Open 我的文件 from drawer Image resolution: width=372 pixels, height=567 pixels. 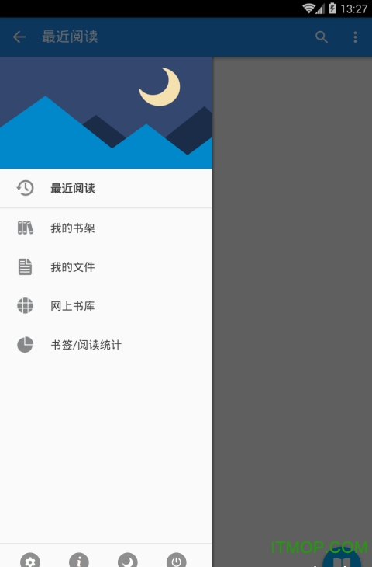tap(106, 267)
